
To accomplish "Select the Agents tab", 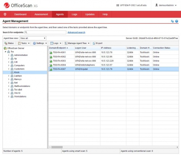I will tap(60, 14).
